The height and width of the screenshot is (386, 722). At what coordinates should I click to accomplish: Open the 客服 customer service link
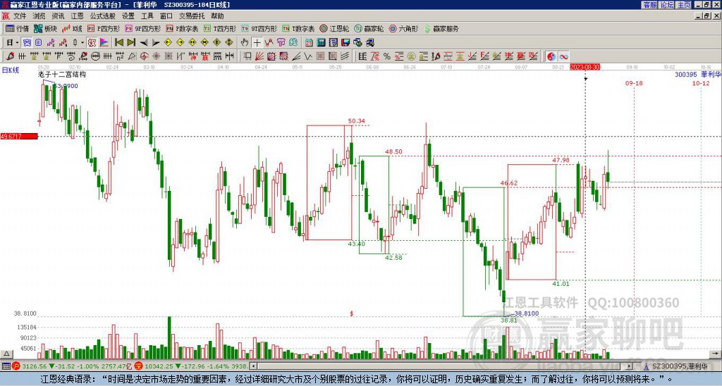point(649,5)
